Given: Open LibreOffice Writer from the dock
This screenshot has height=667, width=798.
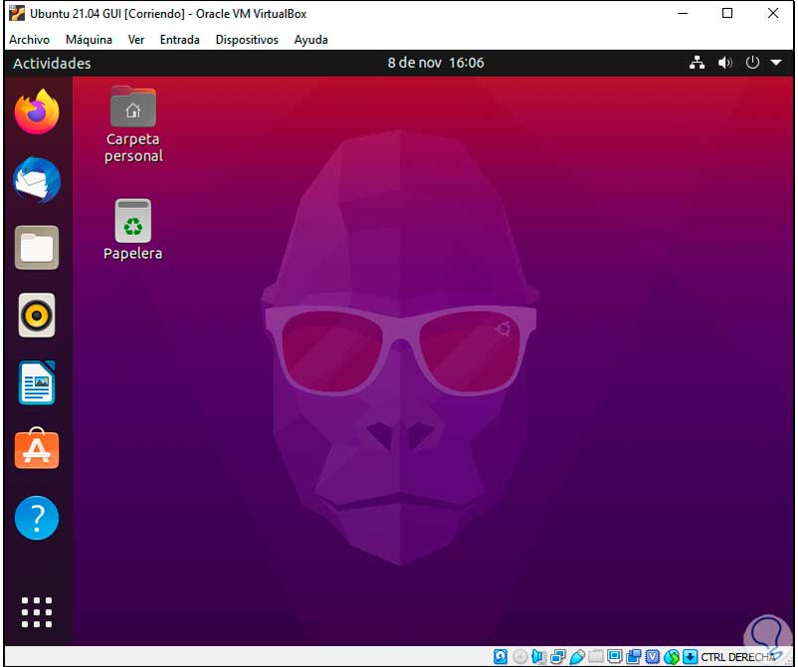Looking at the screenshot, I should pos(37,383).
